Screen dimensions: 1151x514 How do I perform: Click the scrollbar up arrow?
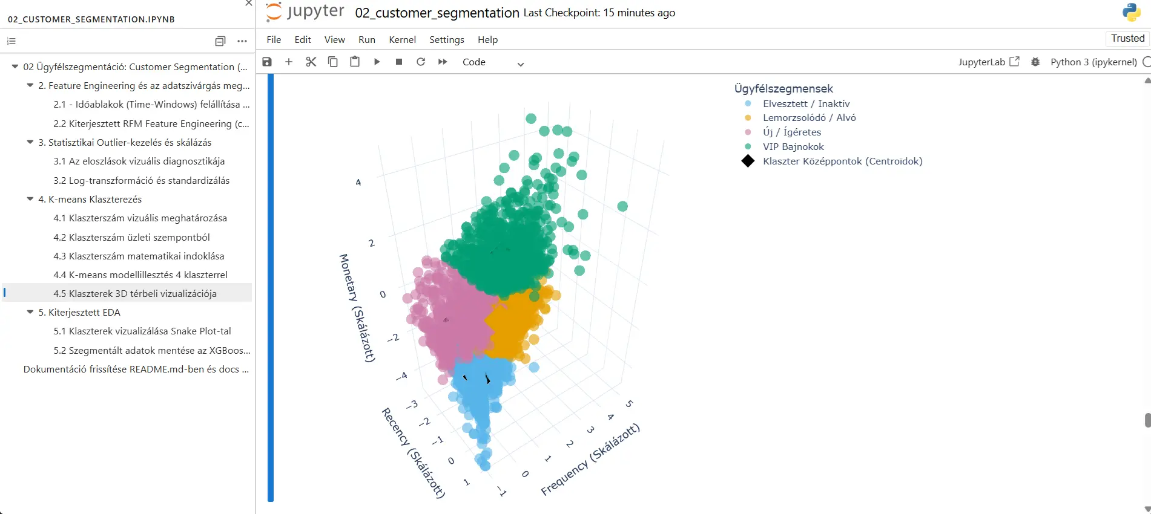point(1147,80)
